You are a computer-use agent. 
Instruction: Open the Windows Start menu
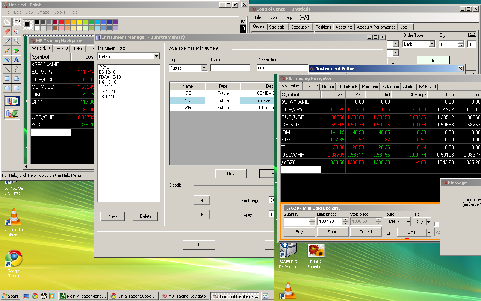coord(10,296)
